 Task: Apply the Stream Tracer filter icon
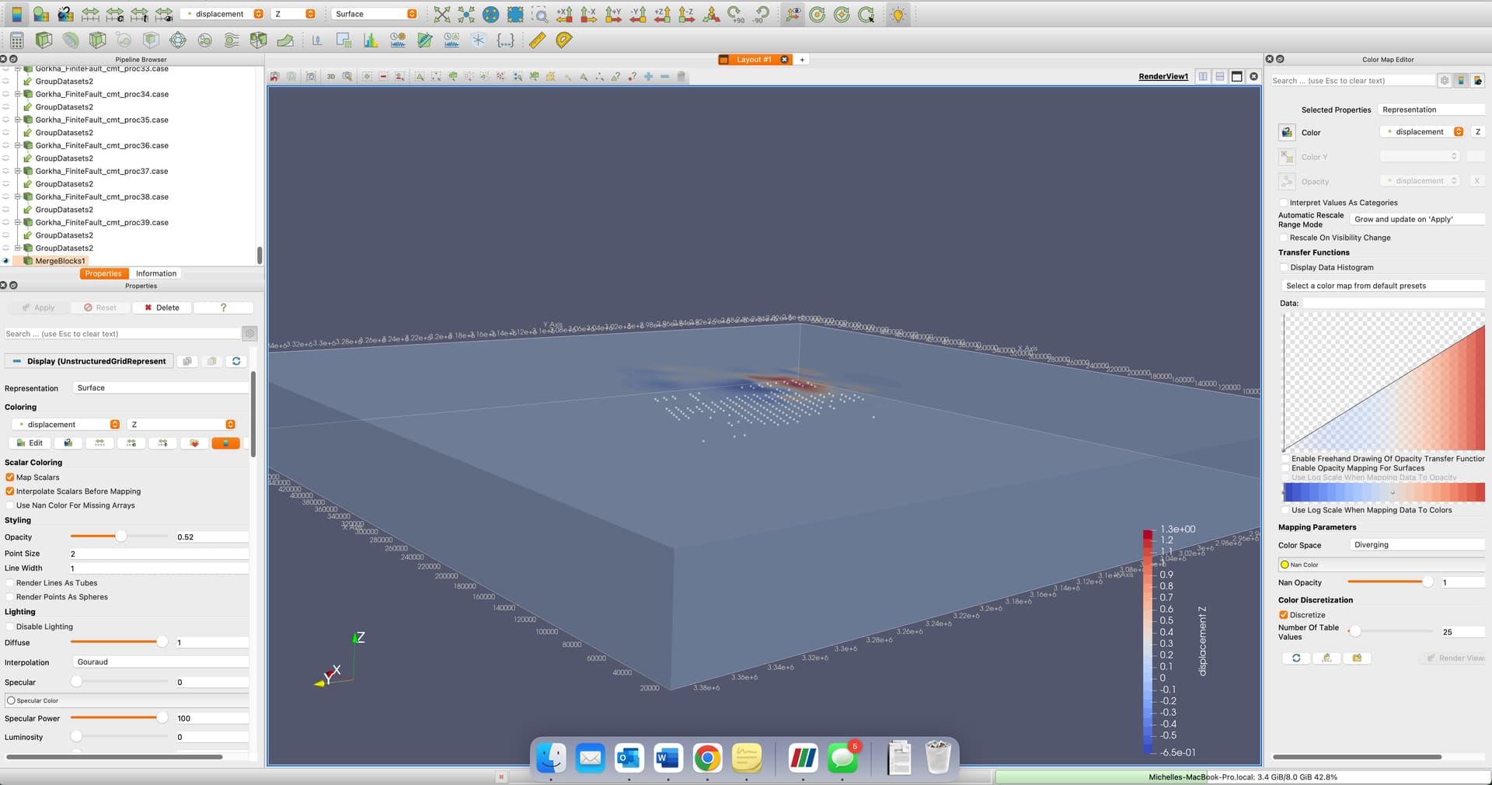coord(232,40)
